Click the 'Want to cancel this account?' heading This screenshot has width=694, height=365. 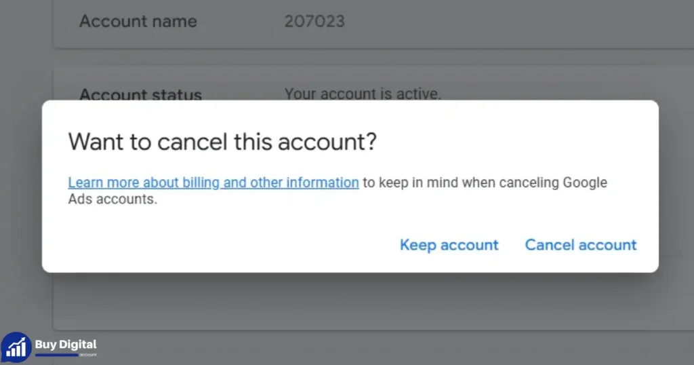click(x=222, y=142)
